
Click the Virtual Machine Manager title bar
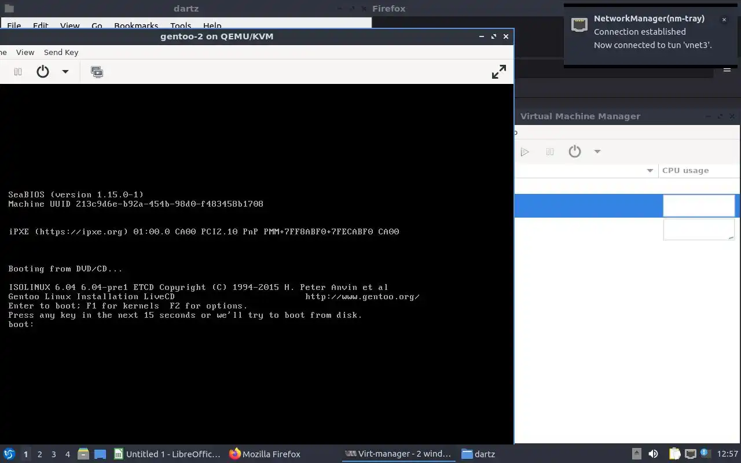click(x=627, y=116)
